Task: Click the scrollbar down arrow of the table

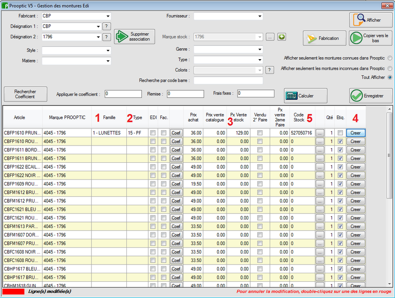Action: click(x=389, y=284)
